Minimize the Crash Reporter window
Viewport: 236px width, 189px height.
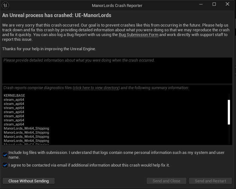201,4
